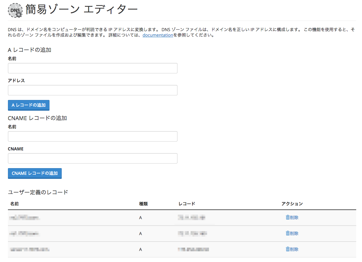Click the trash icon in the first record row
362x262 pixels.
(287, 217)
